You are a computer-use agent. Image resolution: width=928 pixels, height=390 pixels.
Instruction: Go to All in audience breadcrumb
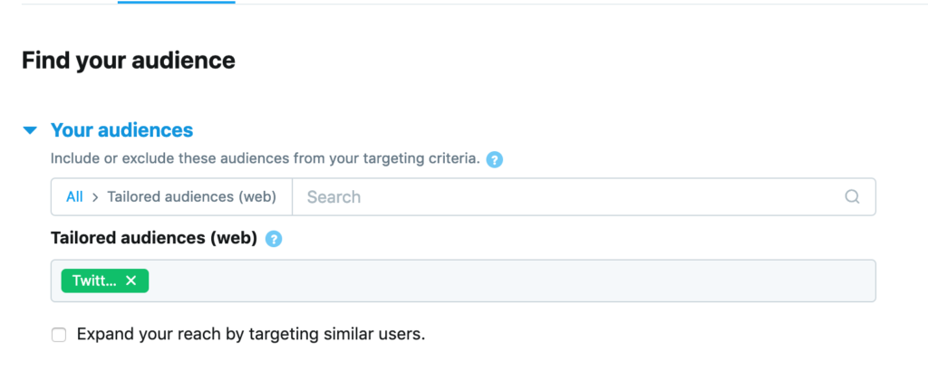tap(74, 196)
